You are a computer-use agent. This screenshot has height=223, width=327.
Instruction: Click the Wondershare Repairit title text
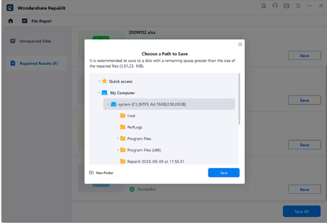pyautogui.click(x=42, y=8)
